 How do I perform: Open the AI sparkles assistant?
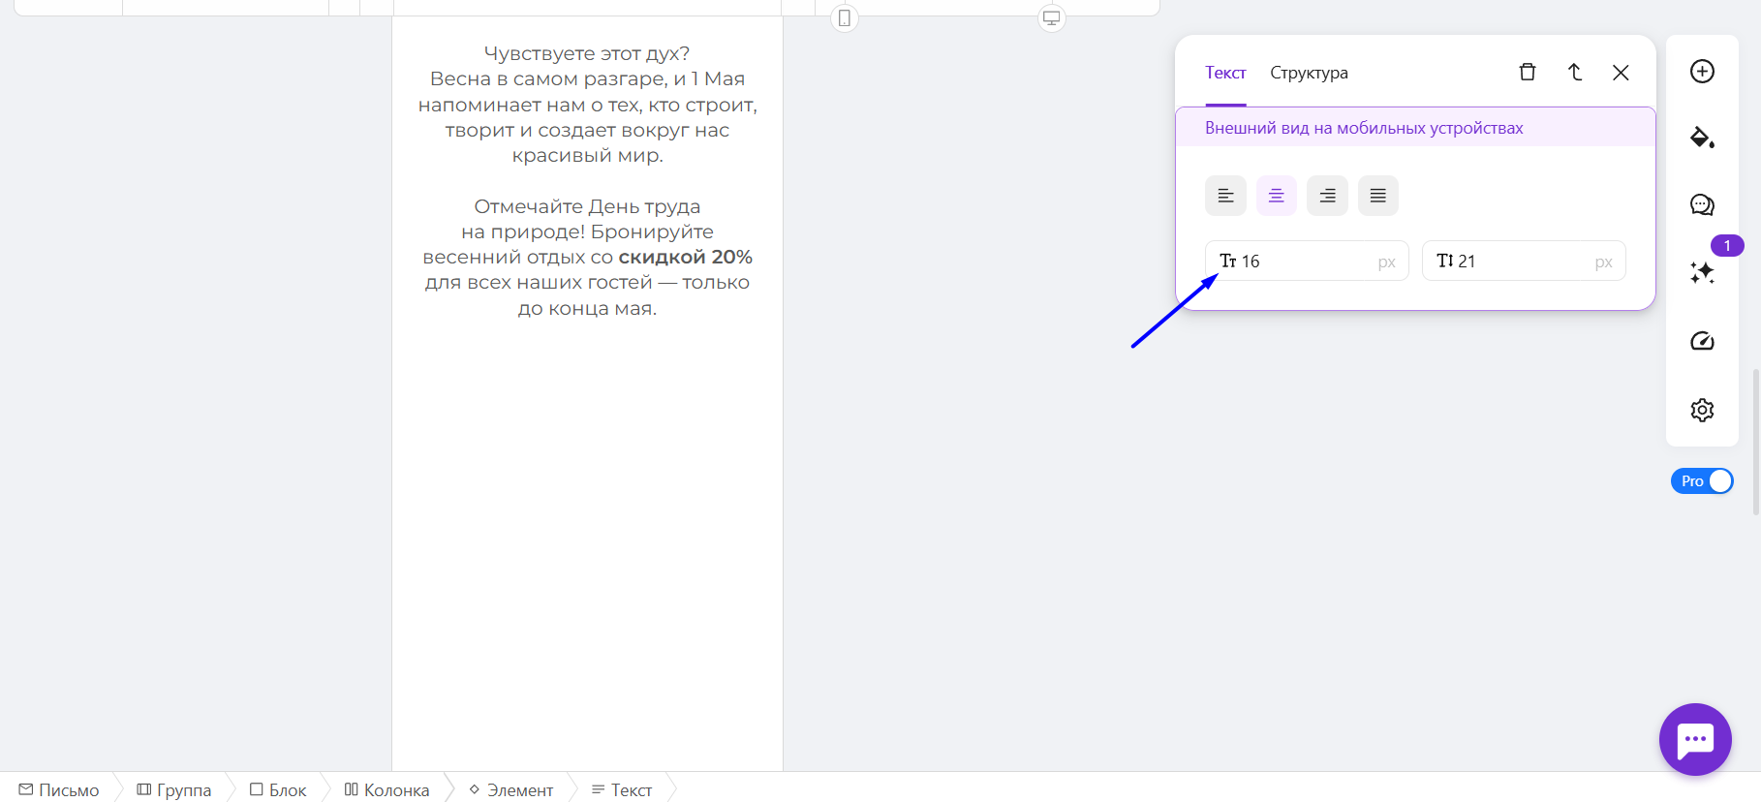pos(1702,273)
